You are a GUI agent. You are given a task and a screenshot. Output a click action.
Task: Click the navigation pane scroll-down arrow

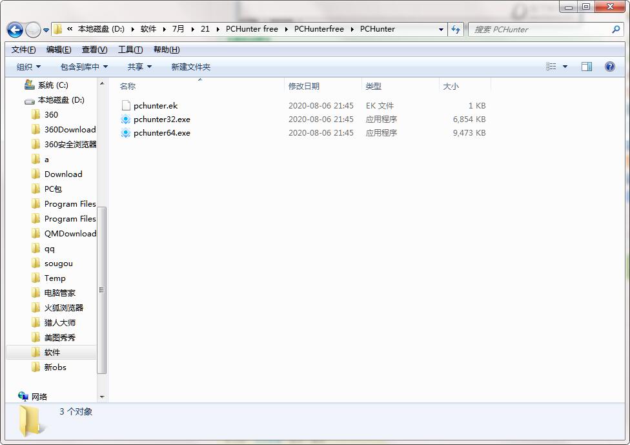(101, 397)
